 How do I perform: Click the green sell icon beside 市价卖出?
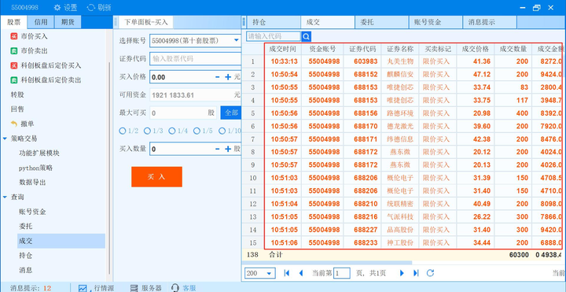(x=13, y=51)
